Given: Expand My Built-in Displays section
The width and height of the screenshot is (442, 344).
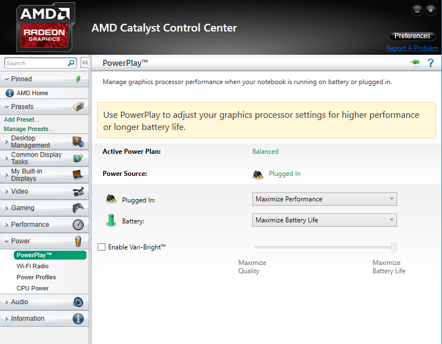Looking at the screenshot, I should pyautogui.click(x=7, y=175).
